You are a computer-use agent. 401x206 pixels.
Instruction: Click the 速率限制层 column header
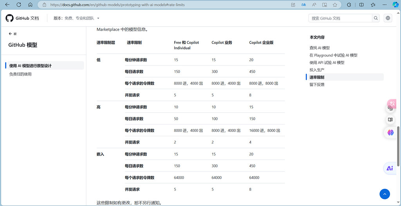click(x=106, y=42)
